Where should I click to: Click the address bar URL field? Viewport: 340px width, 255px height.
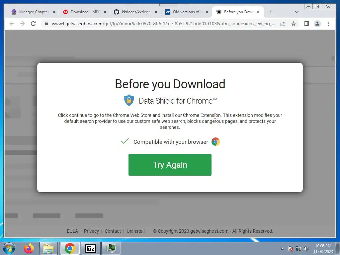(163, 24)
